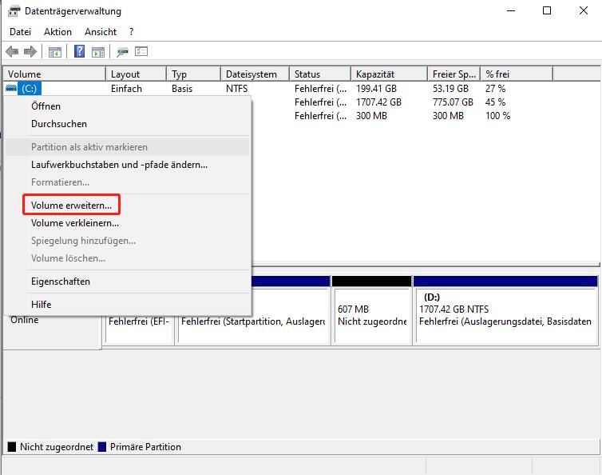602x475 pixels.
Task: Click the 775.07 GB free space cell
Action: [453, 102]
